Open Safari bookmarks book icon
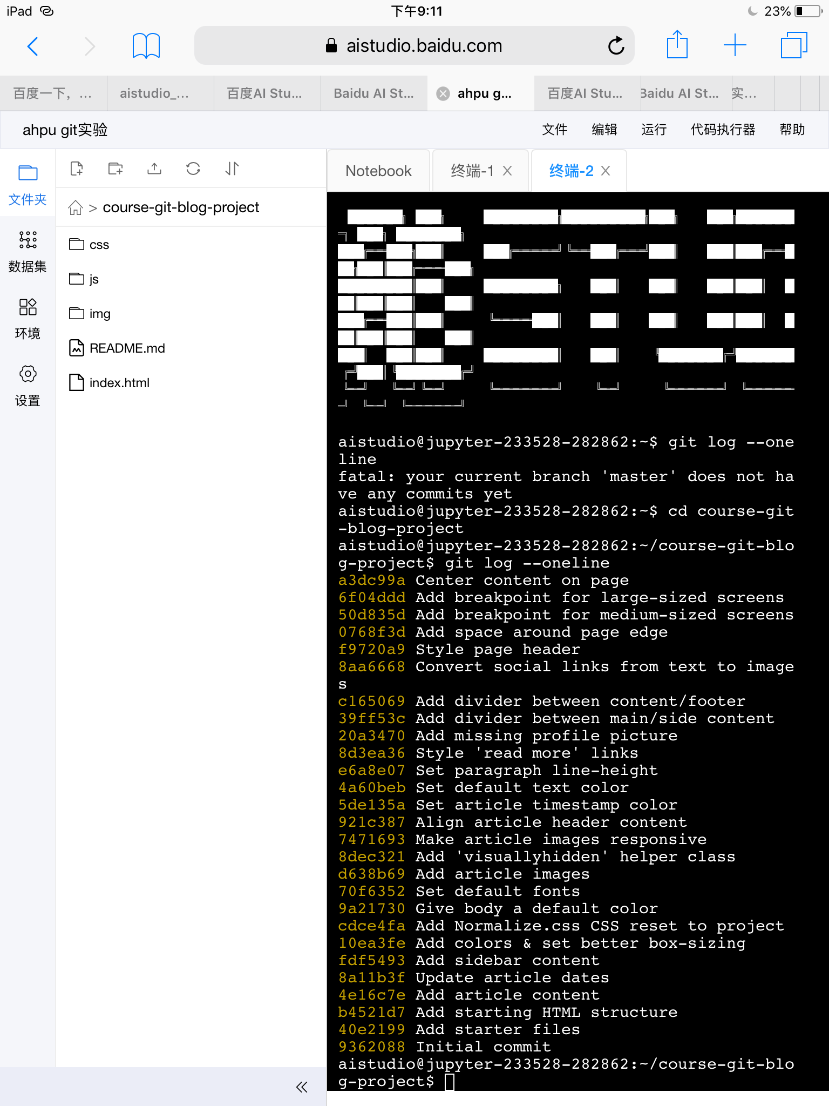 tap(146, 45)
